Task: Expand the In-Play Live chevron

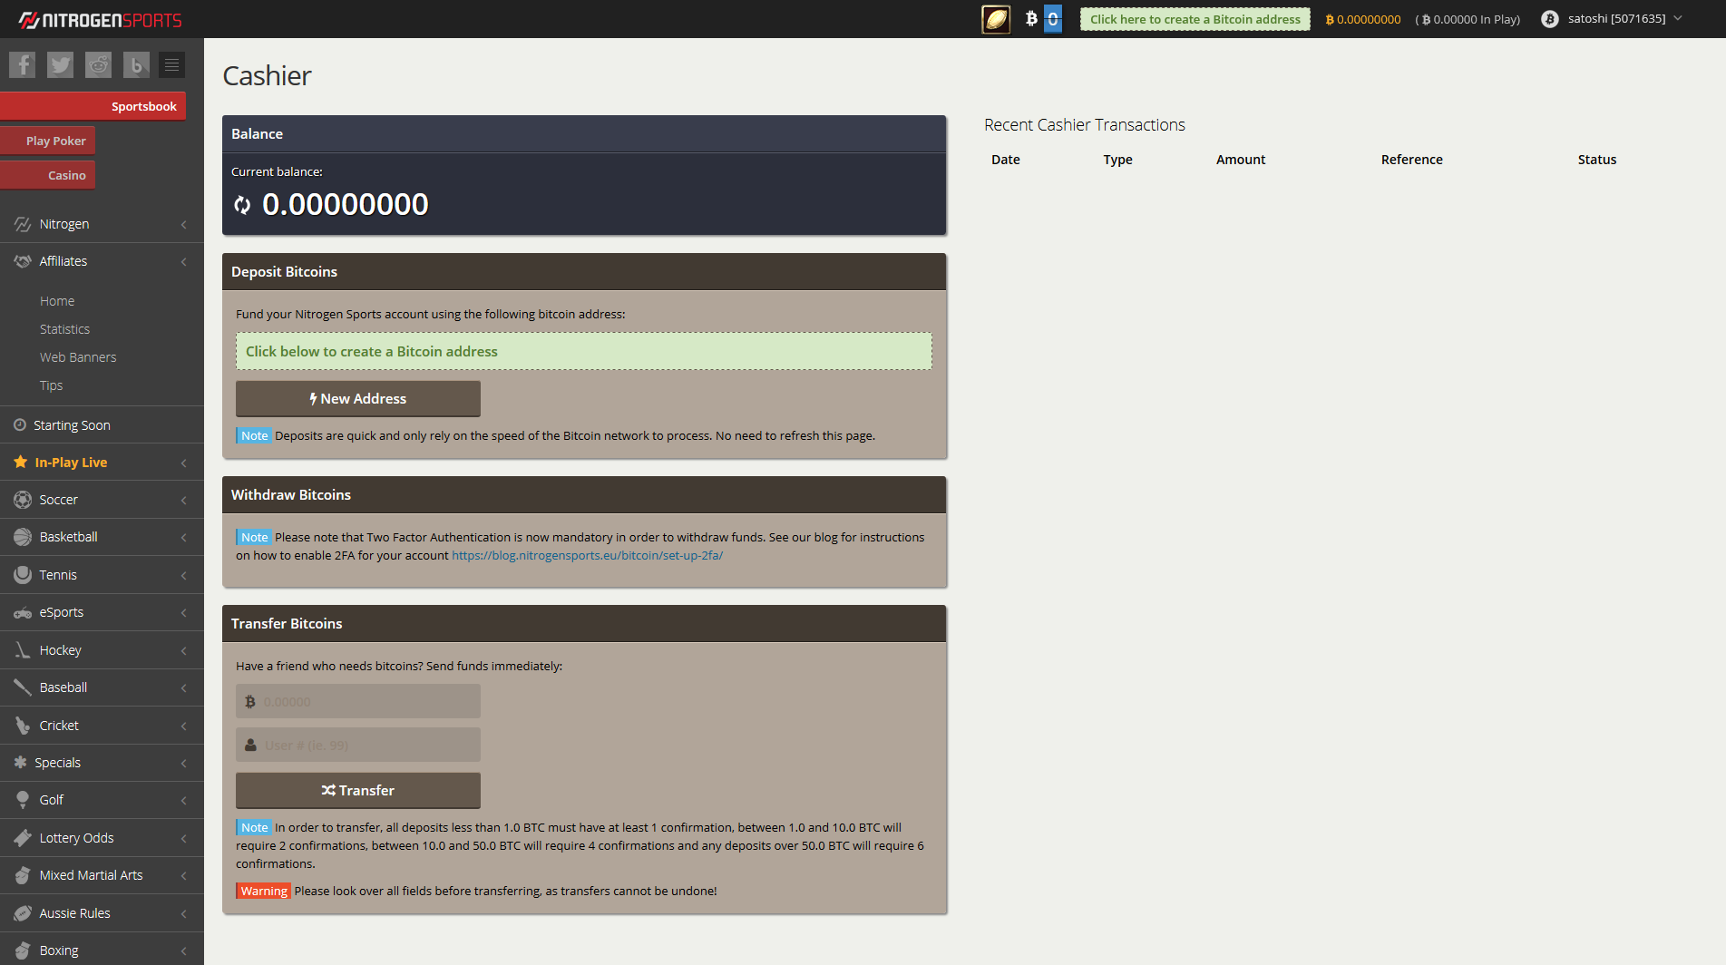Action: pyautogui.click(x=184, y=463)
